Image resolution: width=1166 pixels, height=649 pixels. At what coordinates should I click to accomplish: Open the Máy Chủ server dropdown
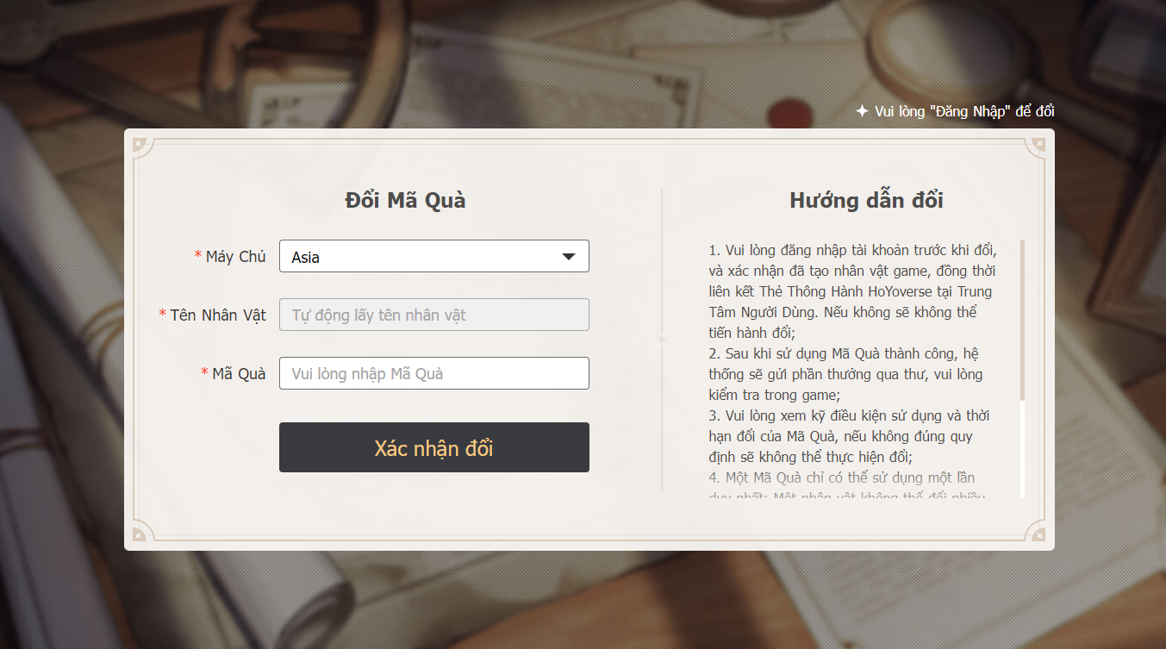pyautogui.click(x=422, y=256)
